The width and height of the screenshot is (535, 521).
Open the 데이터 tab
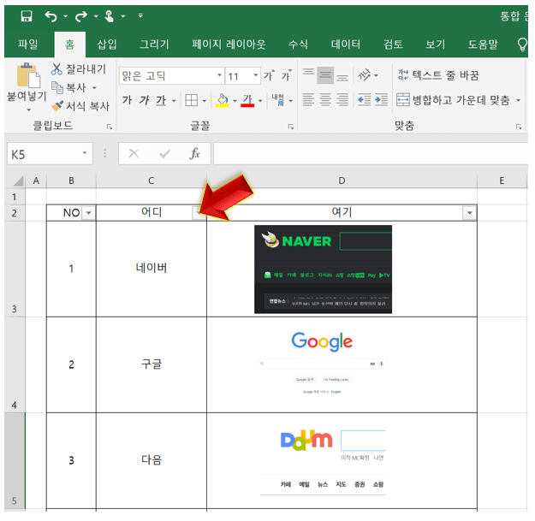click(346, 44)
